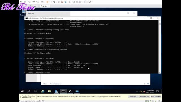The height and width of the screenshot is (102, 181).
Task: Switch to the BT-ADC tab
Action: [x=34, y=6]
